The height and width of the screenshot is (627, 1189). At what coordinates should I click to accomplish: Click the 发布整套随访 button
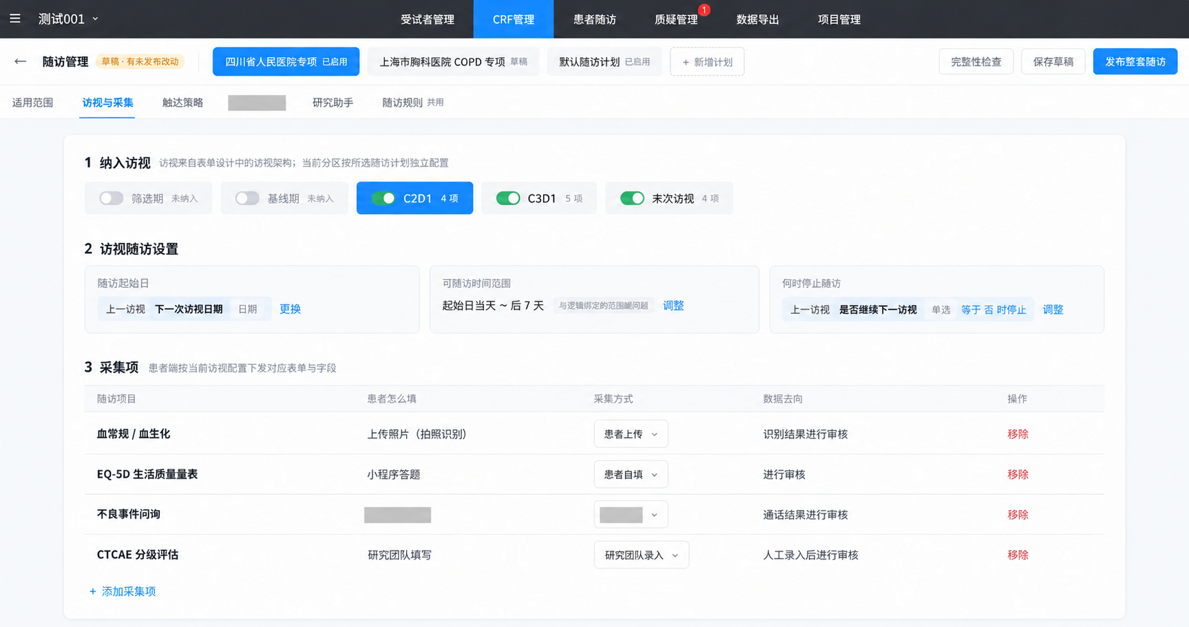1135,62
